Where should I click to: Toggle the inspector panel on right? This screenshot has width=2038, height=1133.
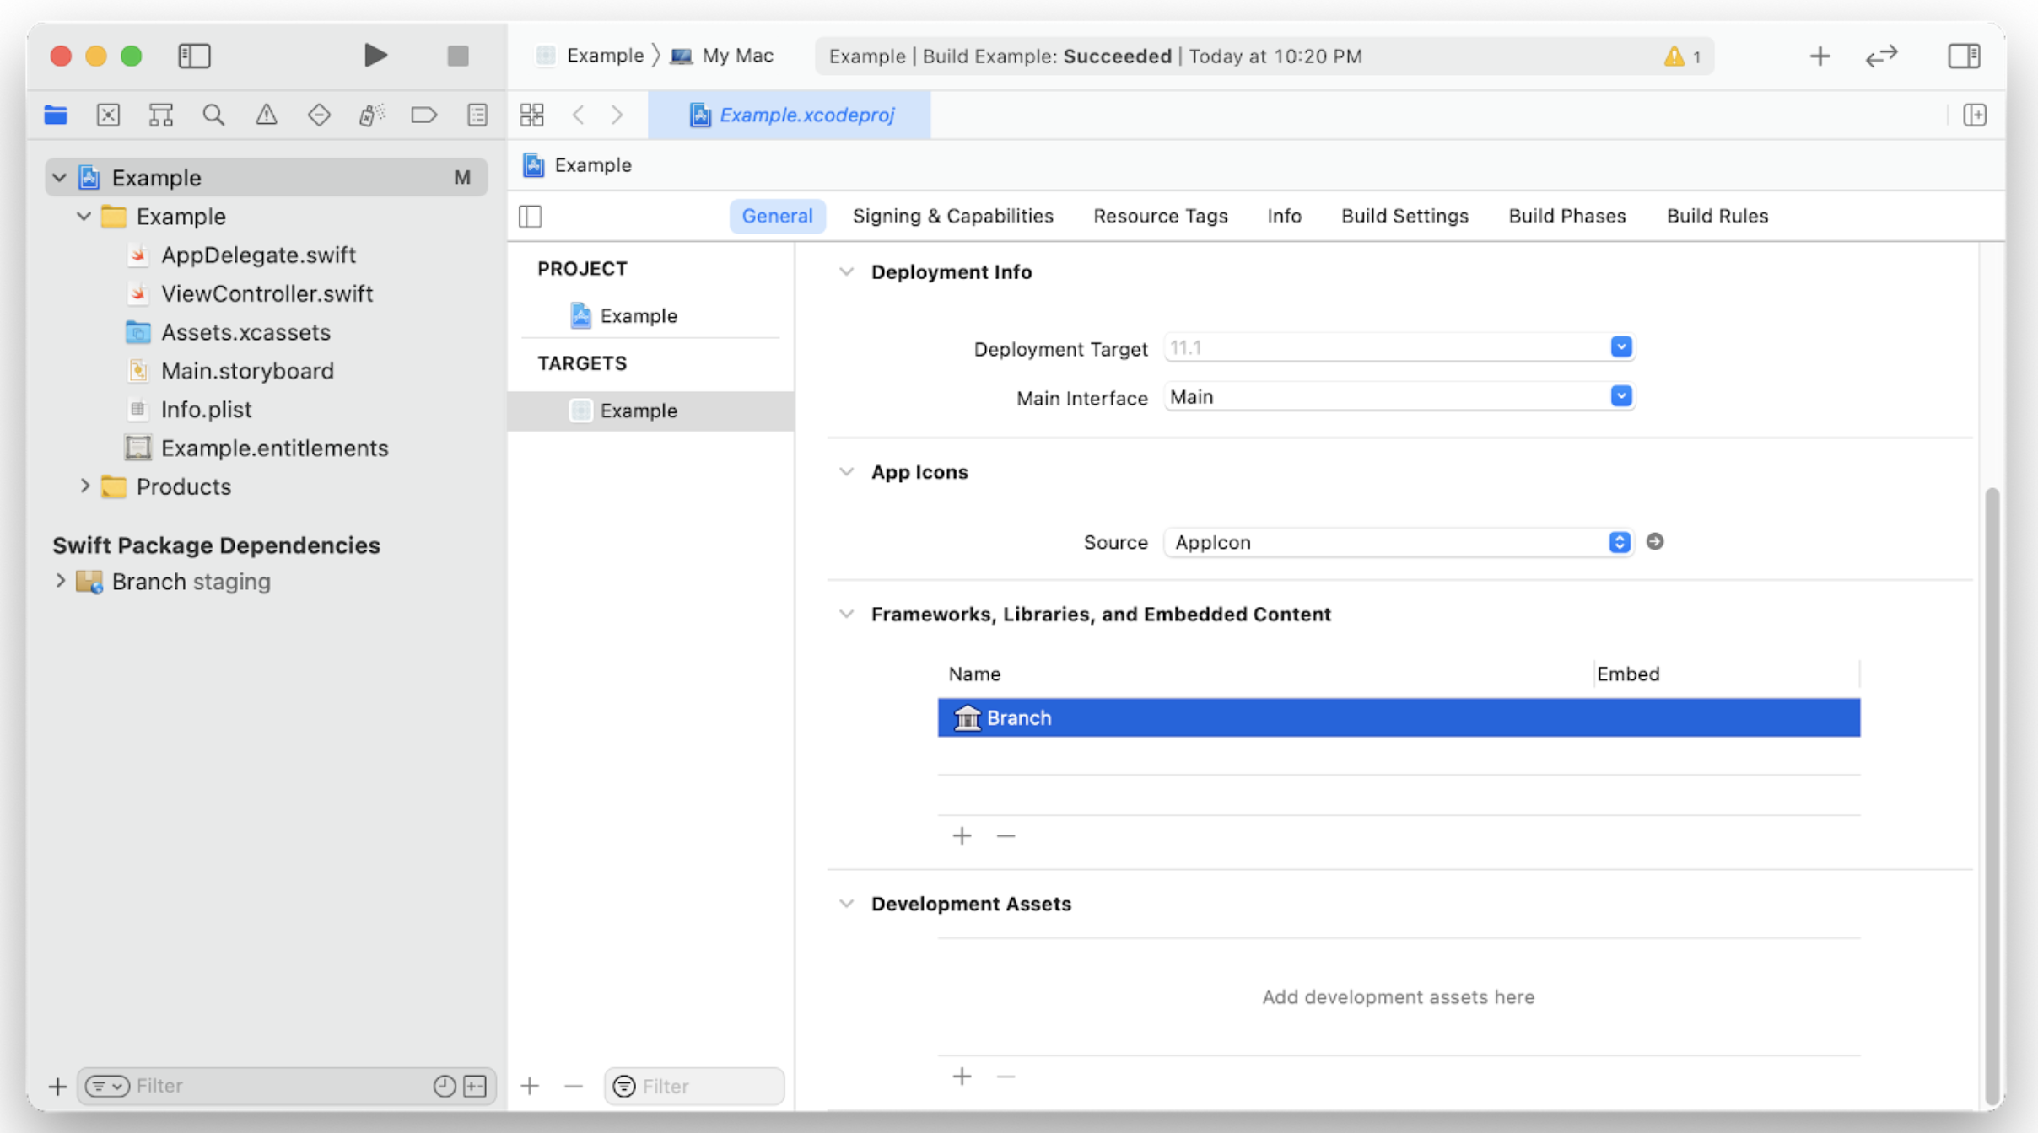click(x=1965, y=56)
